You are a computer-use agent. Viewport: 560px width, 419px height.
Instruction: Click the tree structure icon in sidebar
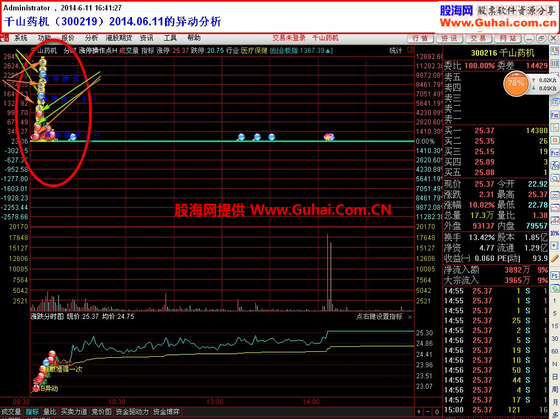(554, 127)
